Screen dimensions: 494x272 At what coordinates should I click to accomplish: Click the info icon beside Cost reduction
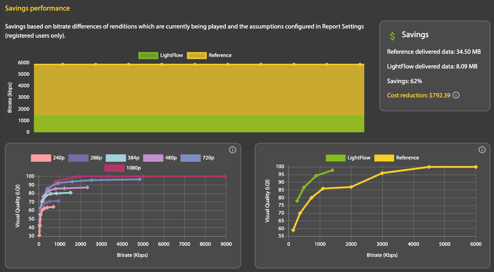coord(456,96)
